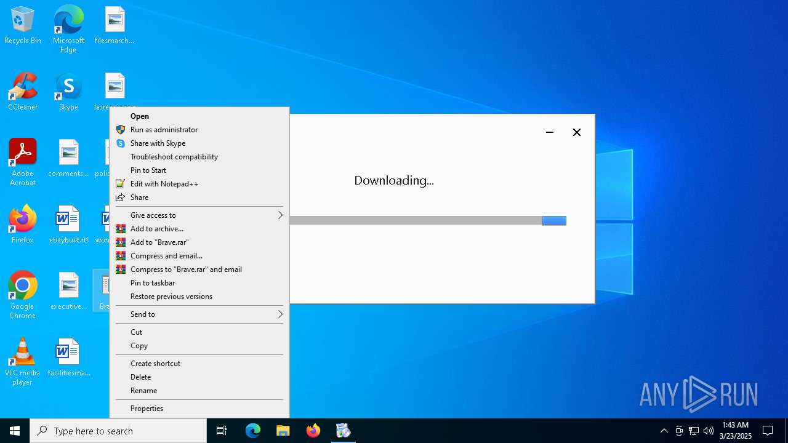
Task: Open Task View from the taskbar
Action: [x=222, y=431]
